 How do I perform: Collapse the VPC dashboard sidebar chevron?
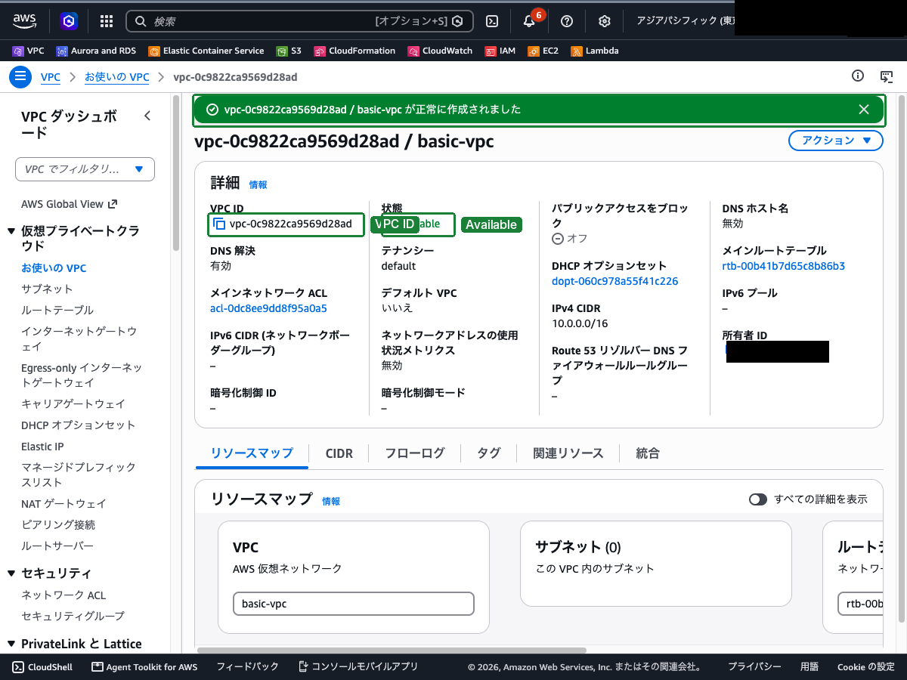click(147, 116)
